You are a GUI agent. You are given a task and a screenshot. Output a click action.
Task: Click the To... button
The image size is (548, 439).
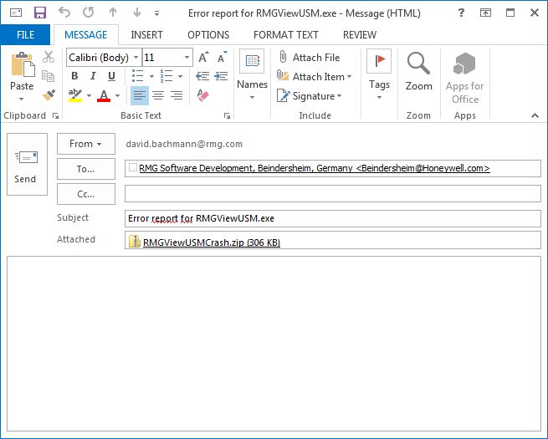point(86,169)
